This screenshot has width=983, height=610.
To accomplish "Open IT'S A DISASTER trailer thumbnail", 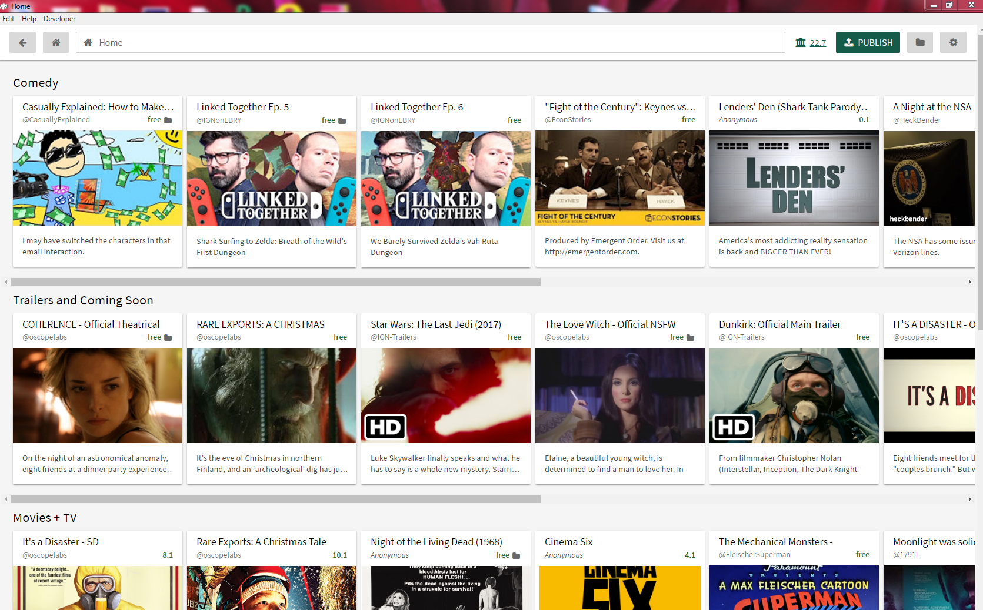I will [x=929, y=396].
